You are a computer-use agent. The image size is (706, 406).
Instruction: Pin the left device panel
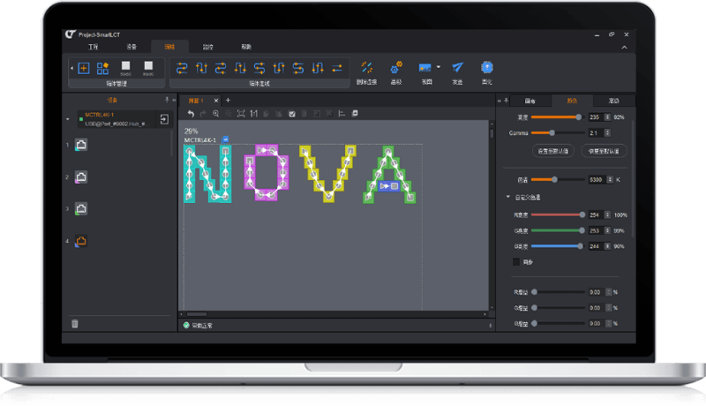(167, 100)
